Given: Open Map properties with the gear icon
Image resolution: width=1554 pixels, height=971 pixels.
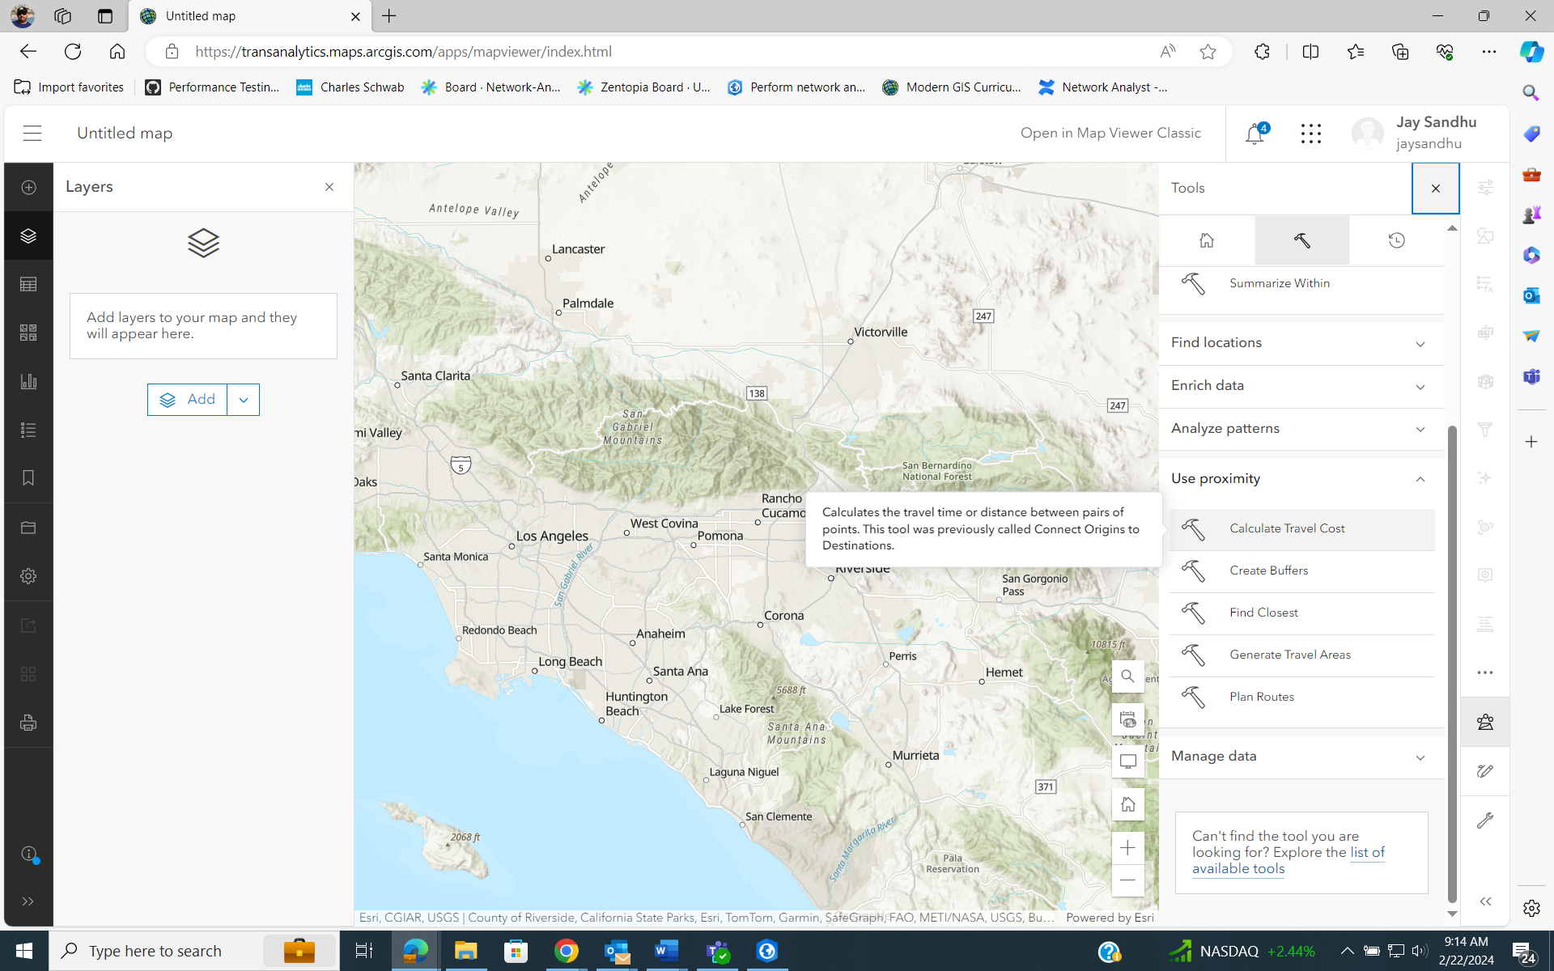Looking at the screenshot, I should [x=28, y=576].
